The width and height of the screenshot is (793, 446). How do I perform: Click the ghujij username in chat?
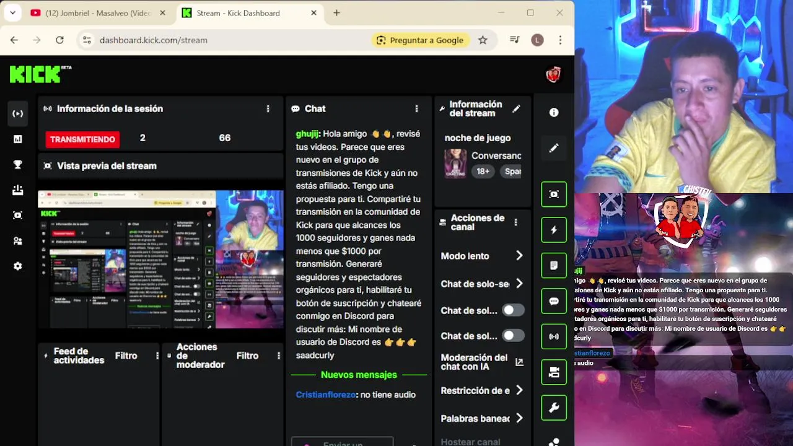click(307, 133)
